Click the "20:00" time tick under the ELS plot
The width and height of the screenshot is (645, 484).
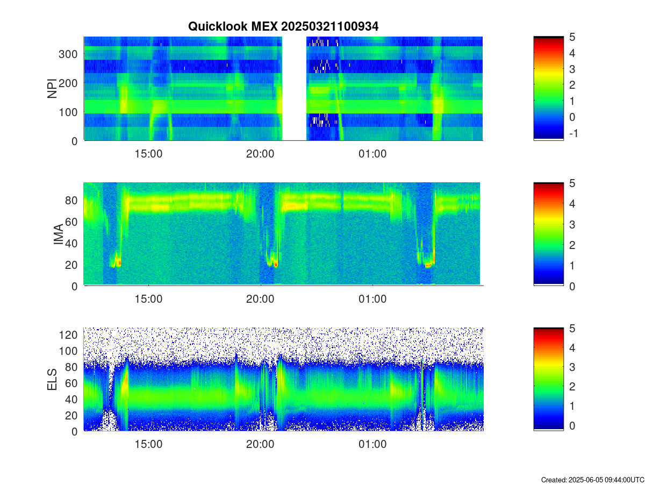[x=260, y=444]
